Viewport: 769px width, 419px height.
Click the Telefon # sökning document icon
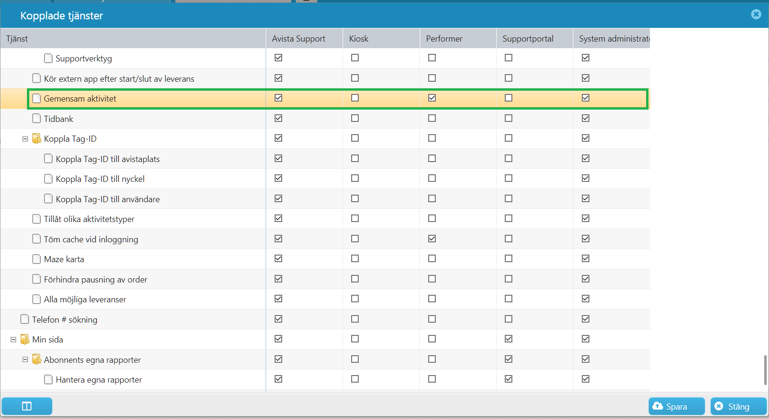25,319
